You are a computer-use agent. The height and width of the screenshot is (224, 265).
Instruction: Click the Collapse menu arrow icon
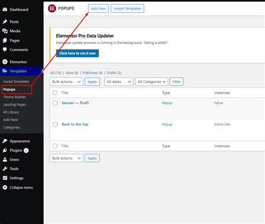pos(5,187)
